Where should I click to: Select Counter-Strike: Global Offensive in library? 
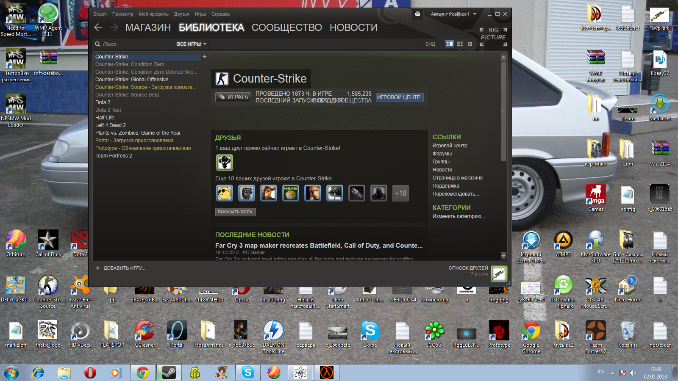click(132, 80)
